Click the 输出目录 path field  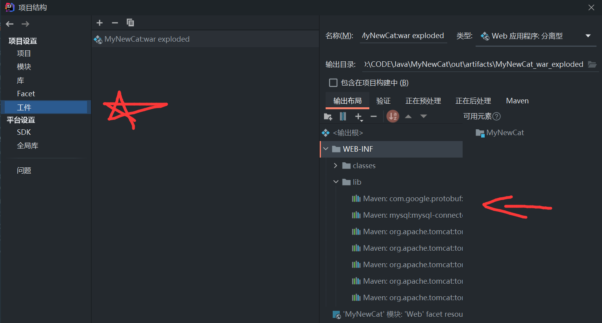click(474, 64)
